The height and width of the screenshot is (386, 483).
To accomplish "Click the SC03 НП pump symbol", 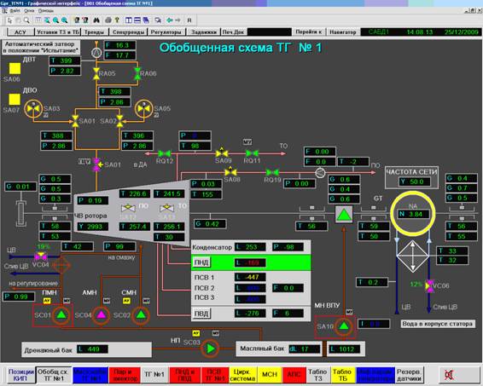I will (x=210, y=349).
